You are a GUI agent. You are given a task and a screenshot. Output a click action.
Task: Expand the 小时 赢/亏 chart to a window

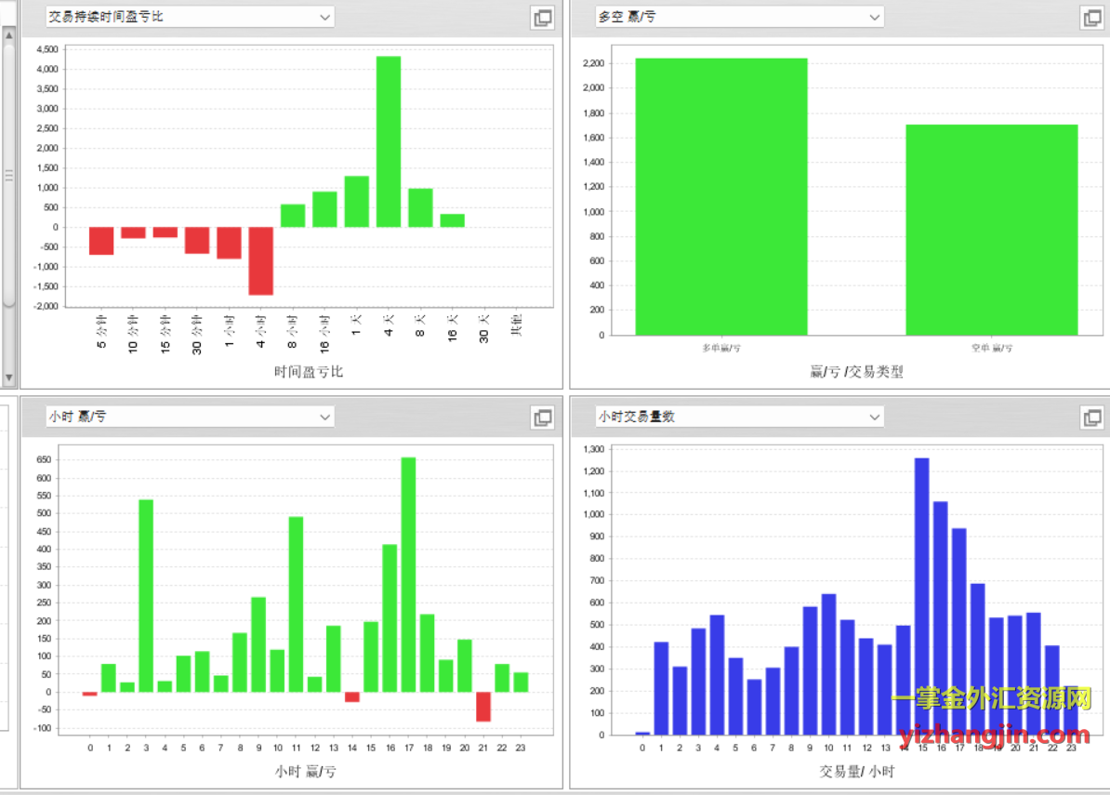tap(542, 417)
